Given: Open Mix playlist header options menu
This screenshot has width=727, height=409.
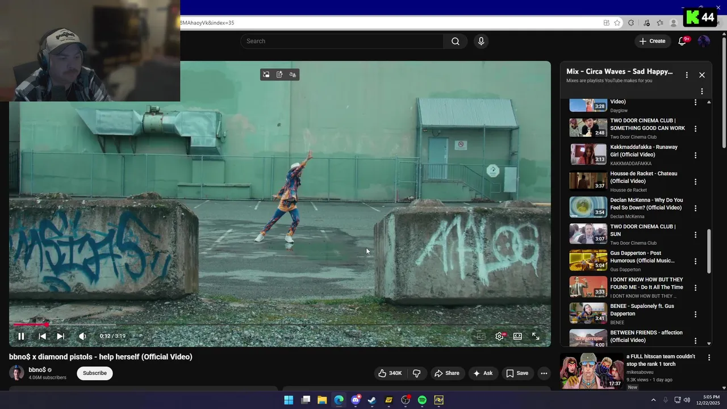Looking at the screenshot, I should [687, 75].
